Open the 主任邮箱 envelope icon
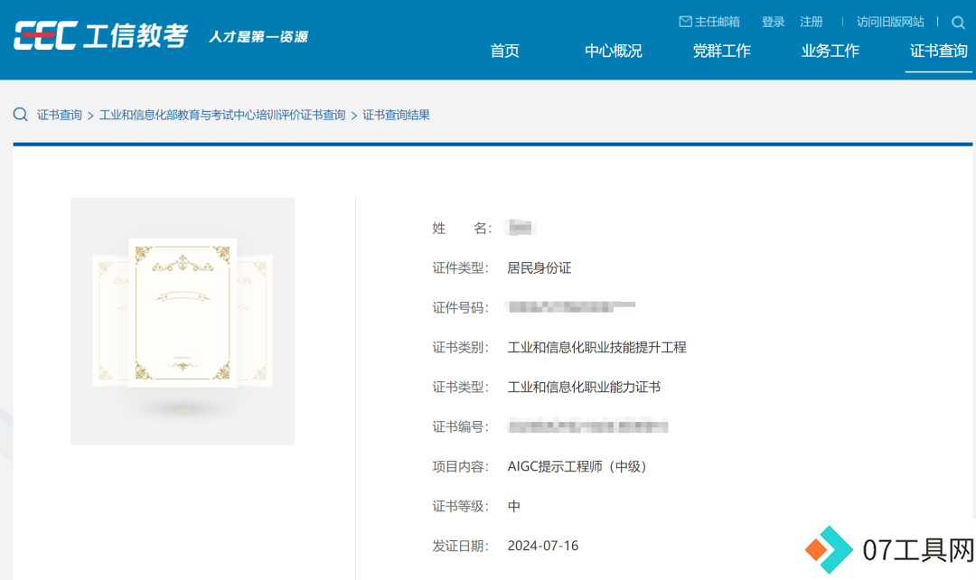This screenshot has height=580, width=976. tap(685, 22)
